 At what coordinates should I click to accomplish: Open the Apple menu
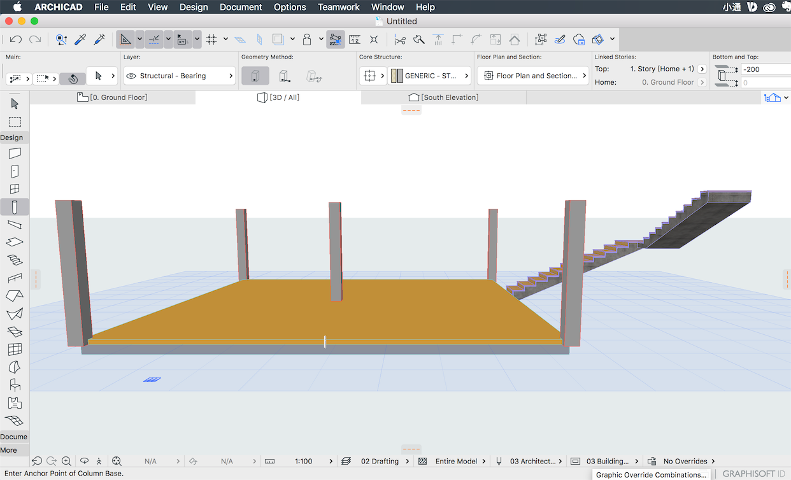pyautogui.click(x=17, y=7)
